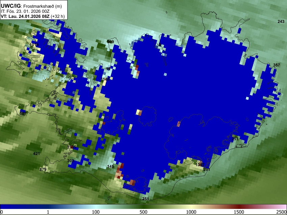Click the 19 value label
Viewport: 287px width, 215px height.
(108, 69)
